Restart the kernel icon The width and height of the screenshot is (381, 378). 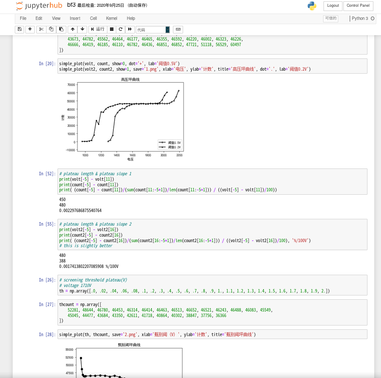tap(121, 29)
